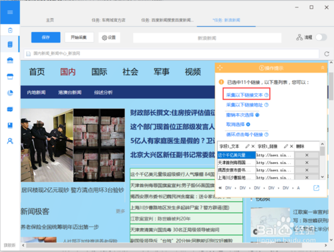Click pencil edit icon for 字段1_链接 column
334x252 pixels.
click(286, 146)
